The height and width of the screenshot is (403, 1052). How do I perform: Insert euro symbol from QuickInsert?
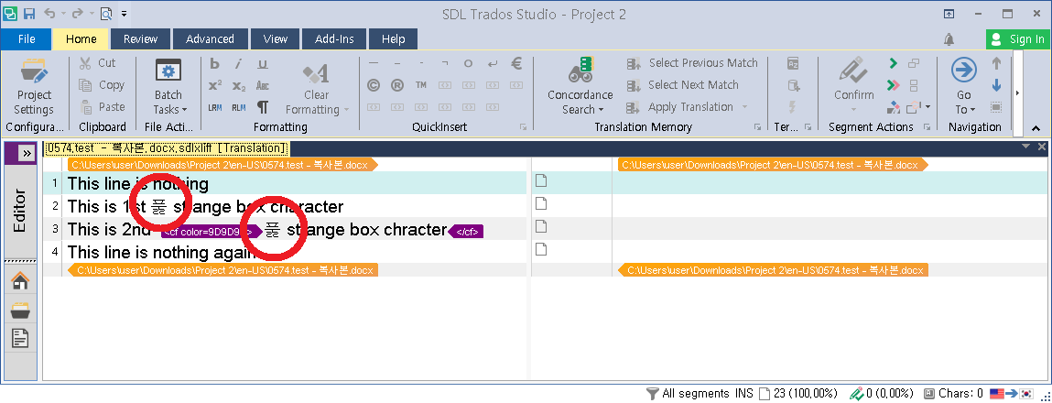coord(516,64)
